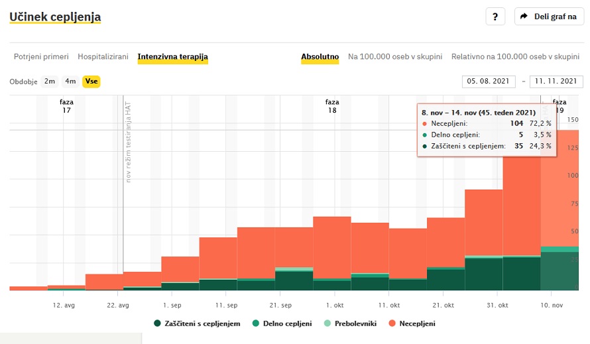Select Na 100.000 oseb v skupini
Viewport: 590px width, 344px height.
(x=395, y=57)
